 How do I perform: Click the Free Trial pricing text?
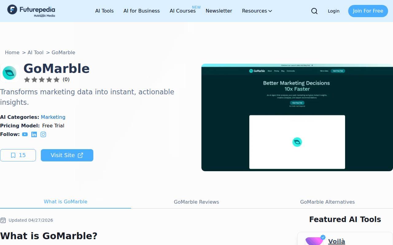[53, 126]
